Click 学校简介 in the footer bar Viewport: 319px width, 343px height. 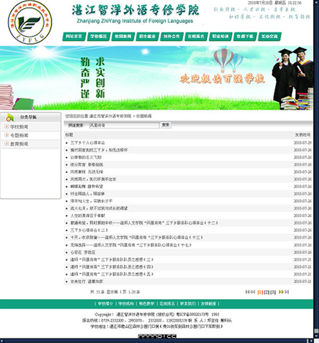pos(105,304)
